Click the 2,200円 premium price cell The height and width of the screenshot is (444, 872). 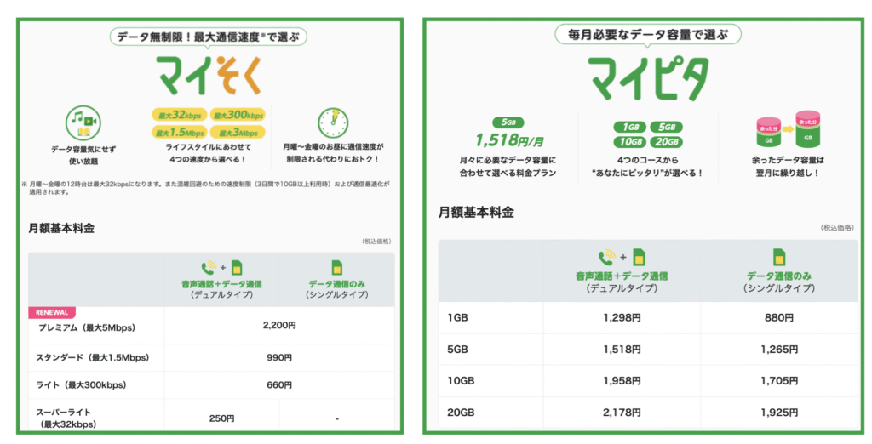click(x=279, y=326)
